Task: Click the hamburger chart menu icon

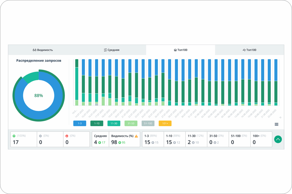Action: tap(277, 124)
